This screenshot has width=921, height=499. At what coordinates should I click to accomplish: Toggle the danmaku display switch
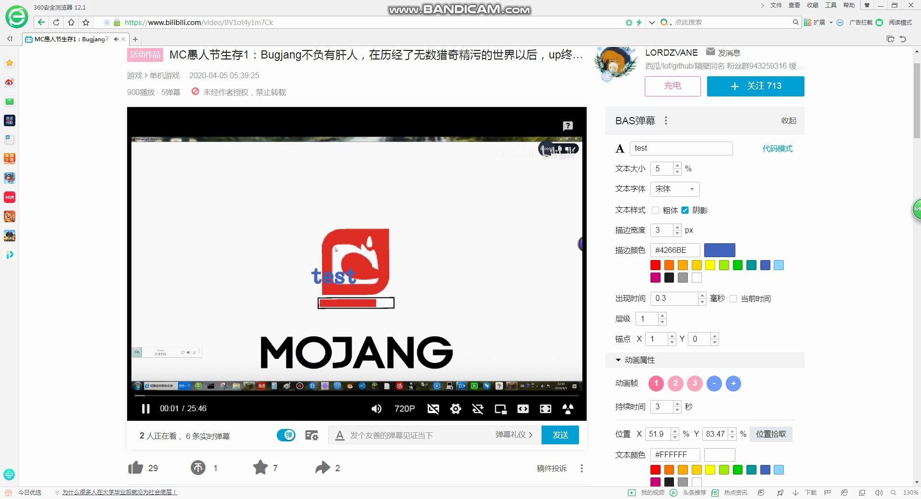click(286, 435)
